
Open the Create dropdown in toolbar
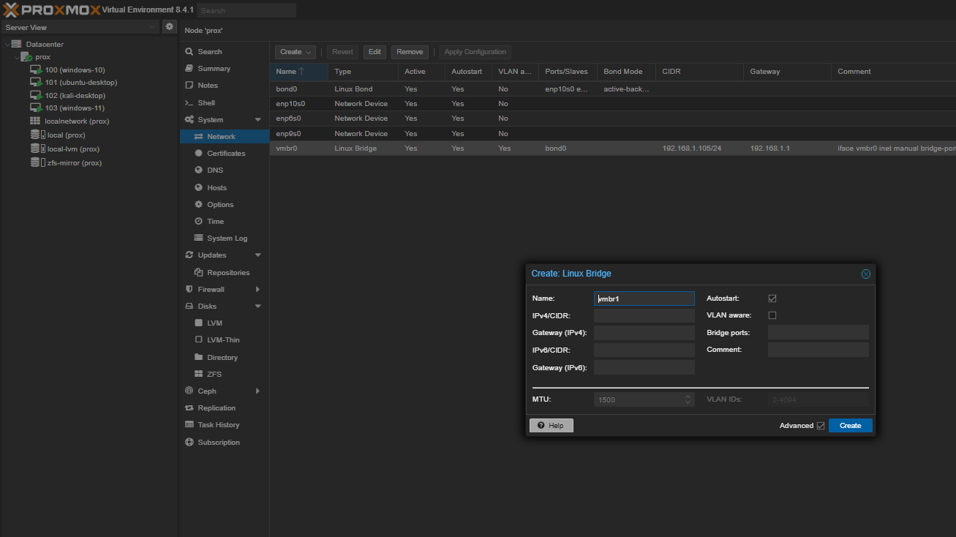coord(295,52)
